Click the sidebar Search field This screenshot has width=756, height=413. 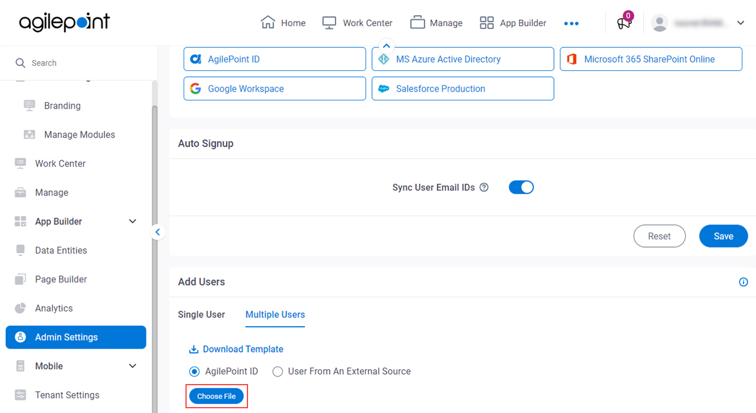79,63
